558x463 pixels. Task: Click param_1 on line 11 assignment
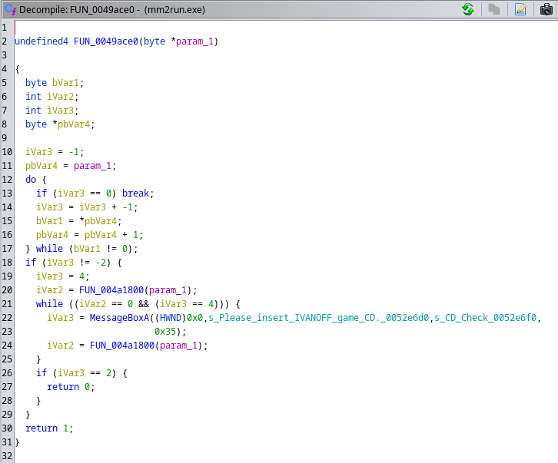[92, 166]
